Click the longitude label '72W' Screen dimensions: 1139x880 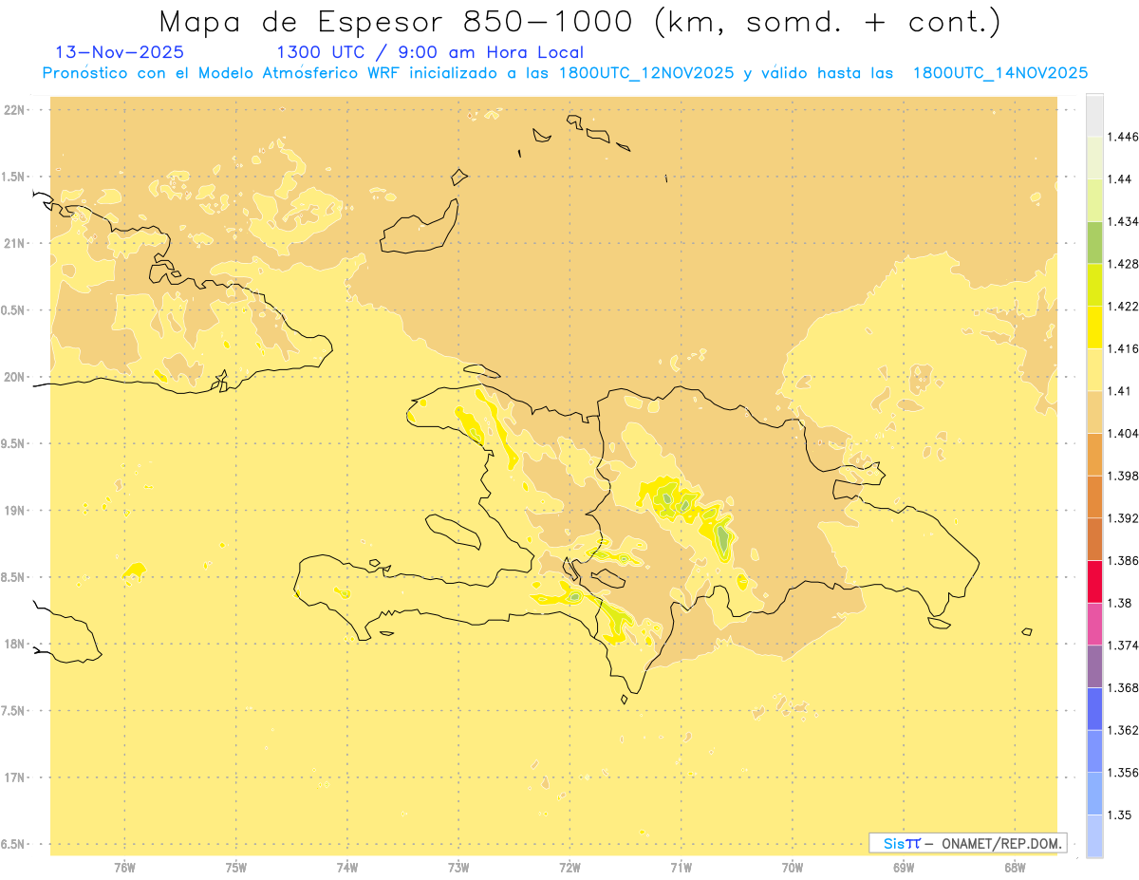569,867
